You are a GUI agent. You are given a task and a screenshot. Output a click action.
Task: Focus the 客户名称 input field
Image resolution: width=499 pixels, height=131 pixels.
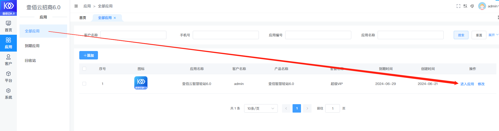click(133, 35)
